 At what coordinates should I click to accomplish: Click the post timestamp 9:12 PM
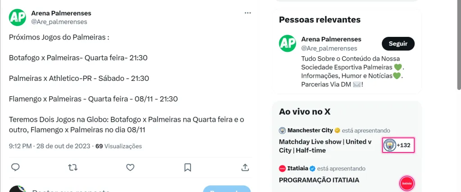(20, 146)
